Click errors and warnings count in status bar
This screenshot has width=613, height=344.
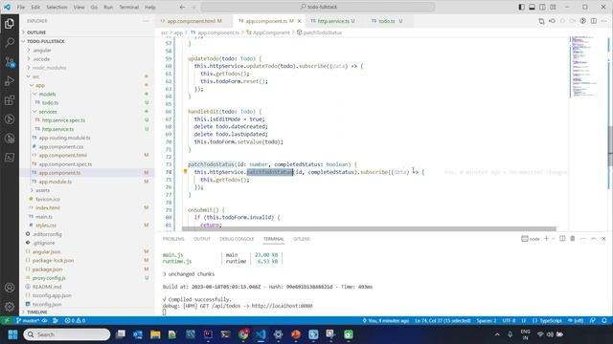75,321
